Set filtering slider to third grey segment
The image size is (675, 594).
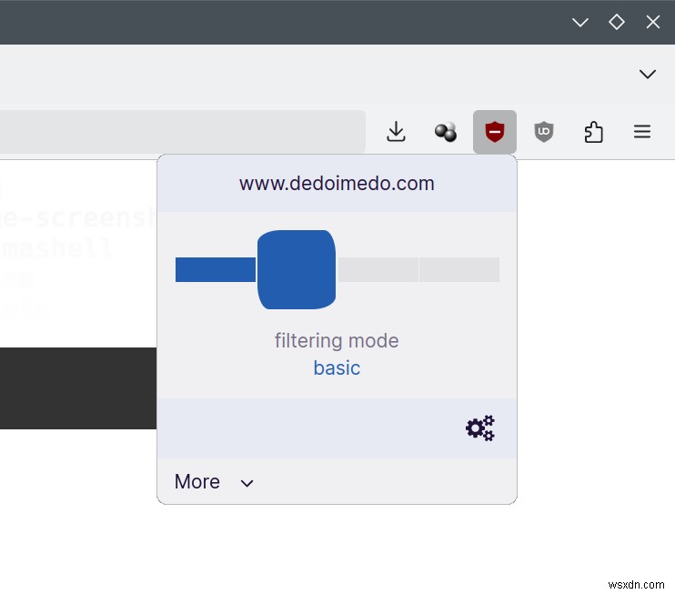[378, 270]
